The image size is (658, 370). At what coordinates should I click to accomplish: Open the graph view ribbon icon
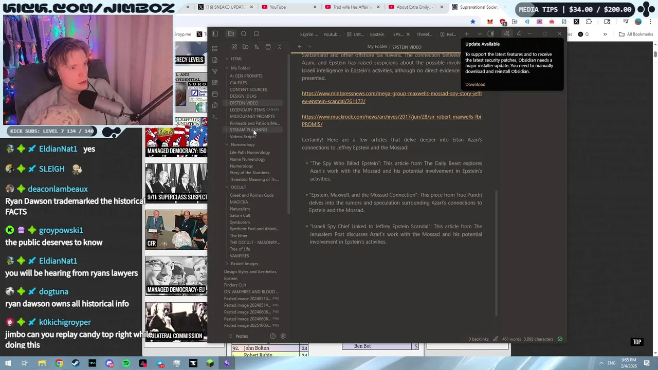(x=215, y=71)
